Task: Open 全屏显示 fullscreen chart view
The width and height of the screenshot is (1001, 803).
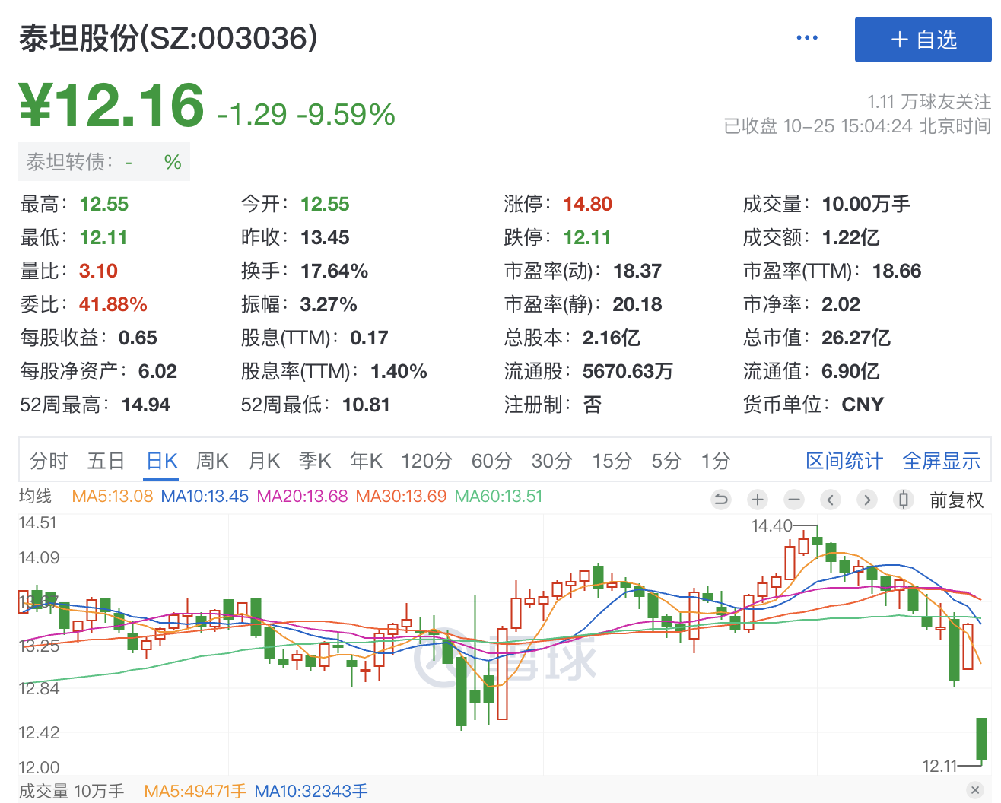Action: tap(941, 461)
